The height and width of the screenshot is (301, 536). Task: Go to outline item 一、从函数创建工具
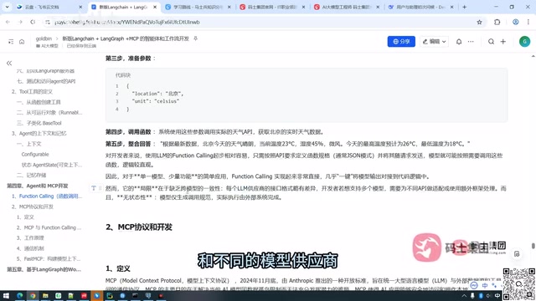pyautogui.click(x=39, y=102)
